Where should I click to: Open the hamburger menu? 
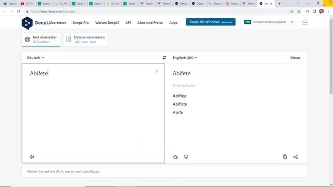[305, 22]
